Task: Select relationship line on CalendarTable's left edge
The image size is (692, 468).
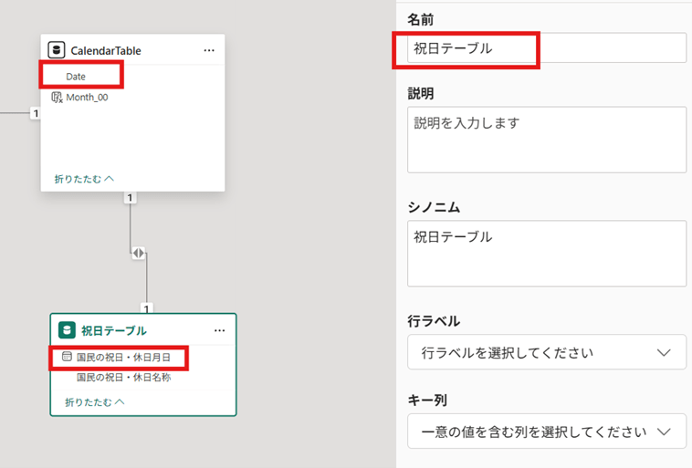Action: 16,114
